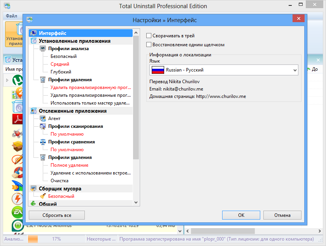Click the Total Uninstall app icon in main title bar
This screenshot has height=246, width=326.
pyautogui.click(x=7, y=6)
